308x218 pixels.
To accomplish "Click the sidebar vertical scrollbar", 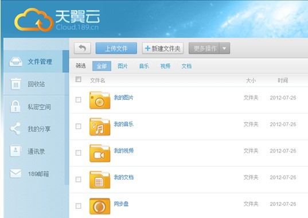I will click(x=67, y=118).
